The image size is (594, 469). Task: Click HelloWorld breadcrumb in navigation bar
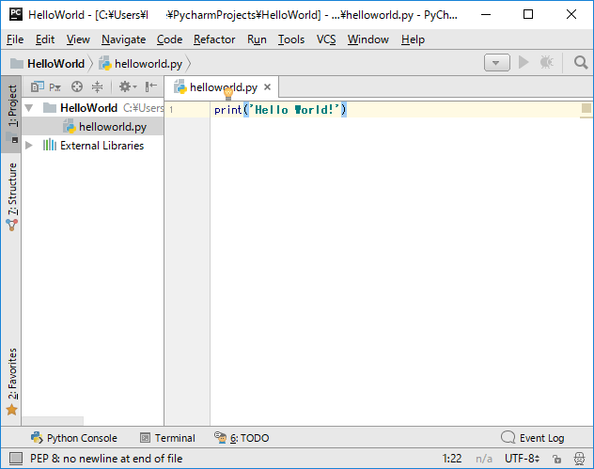[x=47, y=64]
